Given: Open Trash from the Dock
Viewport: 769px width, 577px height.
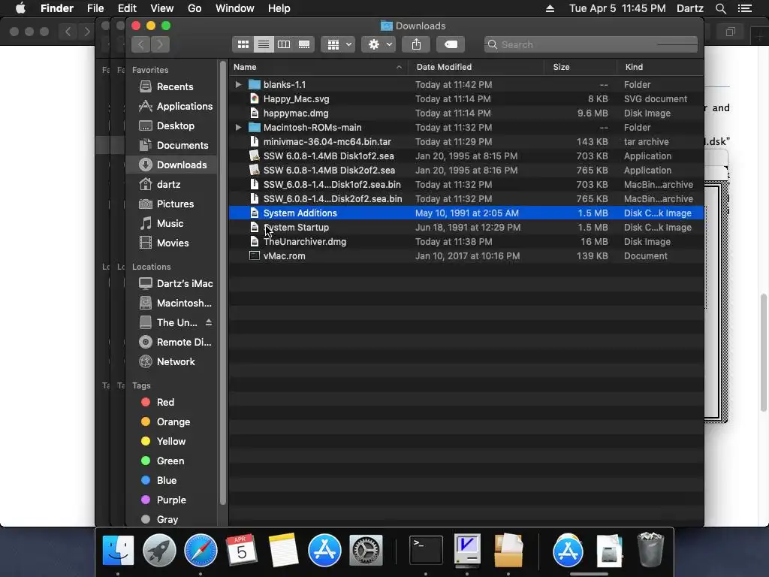Looking at the screenshot, I should point(650,551).
